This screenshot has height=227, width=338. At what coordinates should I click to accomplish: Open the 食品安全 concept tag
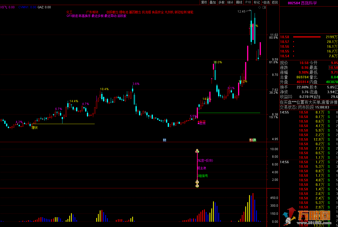(158, 12)
